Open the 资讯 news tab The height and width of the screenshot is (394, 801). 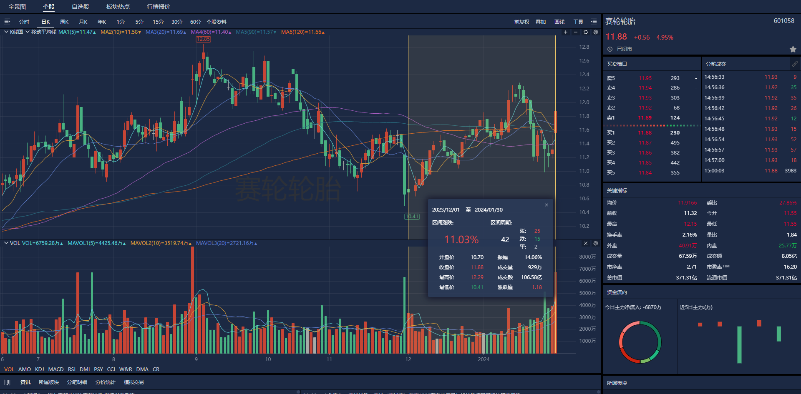25,382
